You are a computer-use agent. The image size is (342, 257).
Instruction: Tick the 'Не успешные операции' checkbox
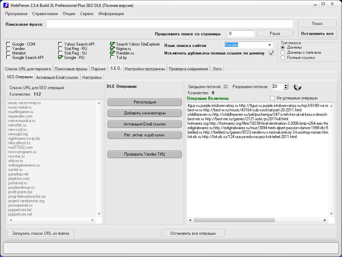pos(272,98)
